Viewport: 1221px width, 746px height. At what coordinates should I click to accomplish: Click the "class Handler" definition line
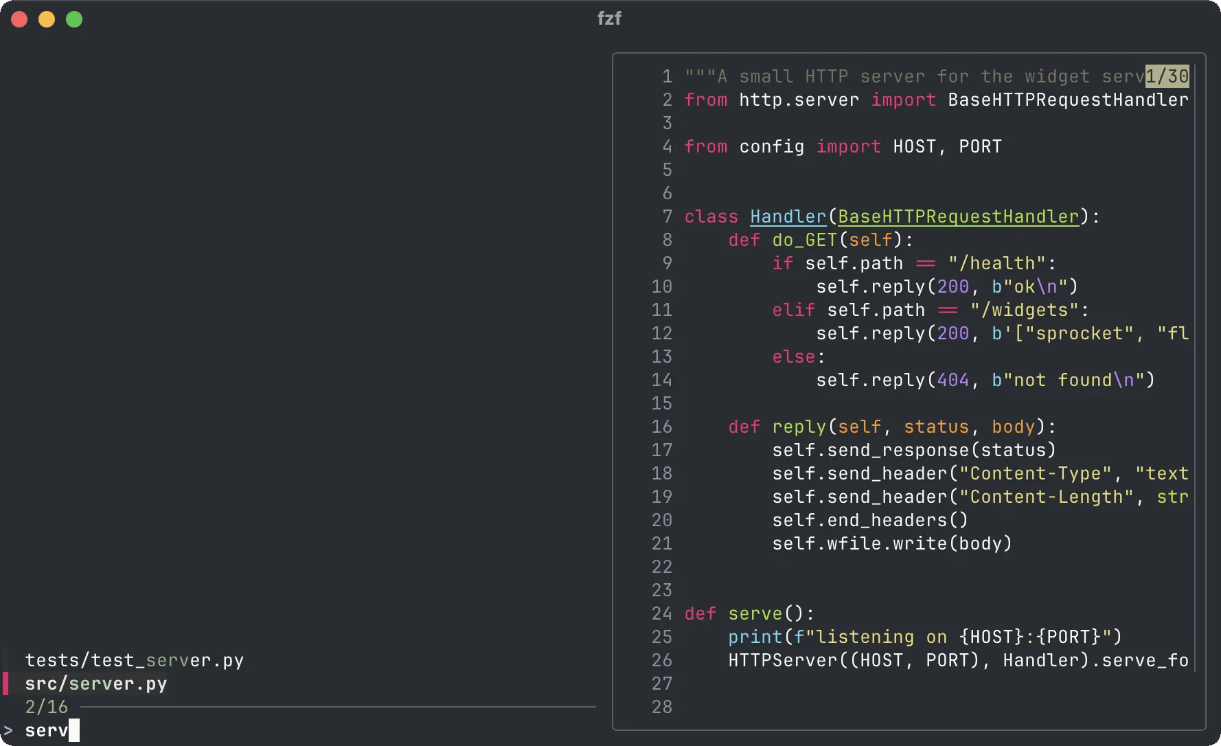(x=892, y=216)
